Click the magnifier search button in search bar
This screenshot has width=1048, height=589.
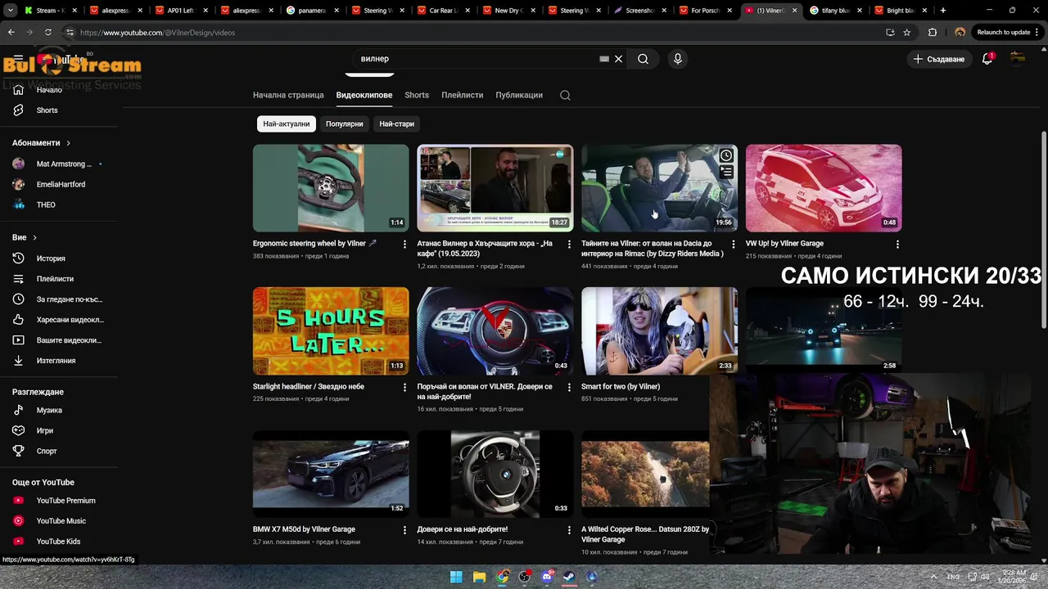click(x=643, y=59)
